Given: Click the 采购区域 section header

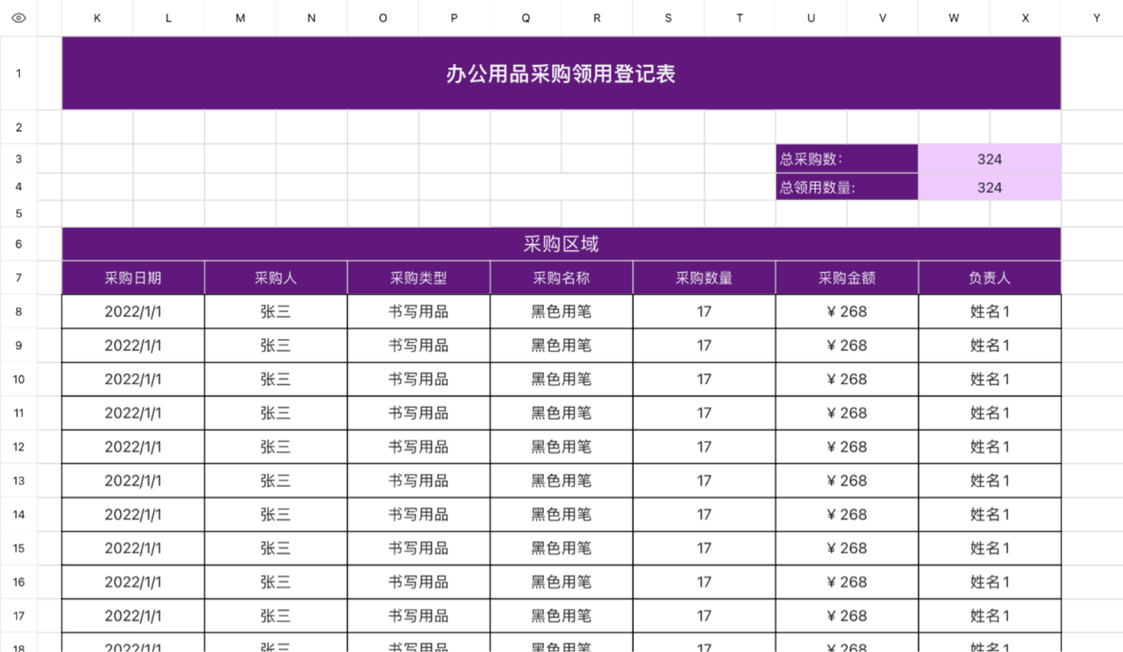Looking at the screenshot, I should coord(561,244).
